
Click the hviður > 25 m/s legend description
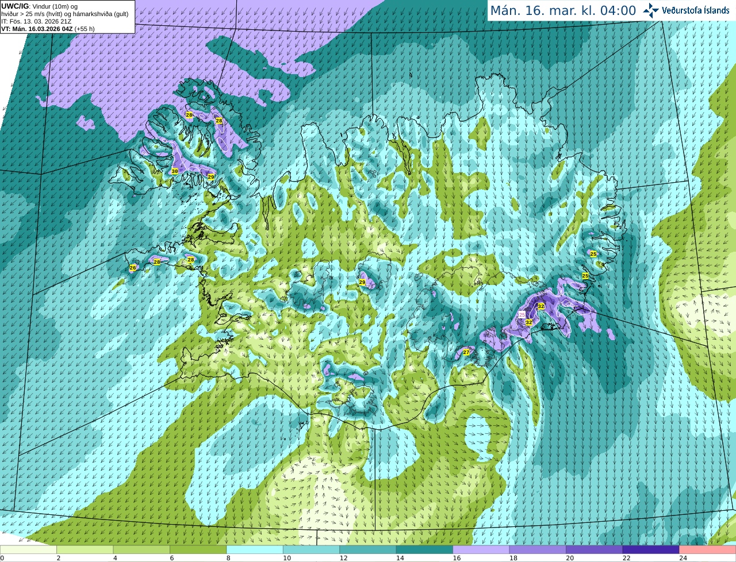pos(65,14)
